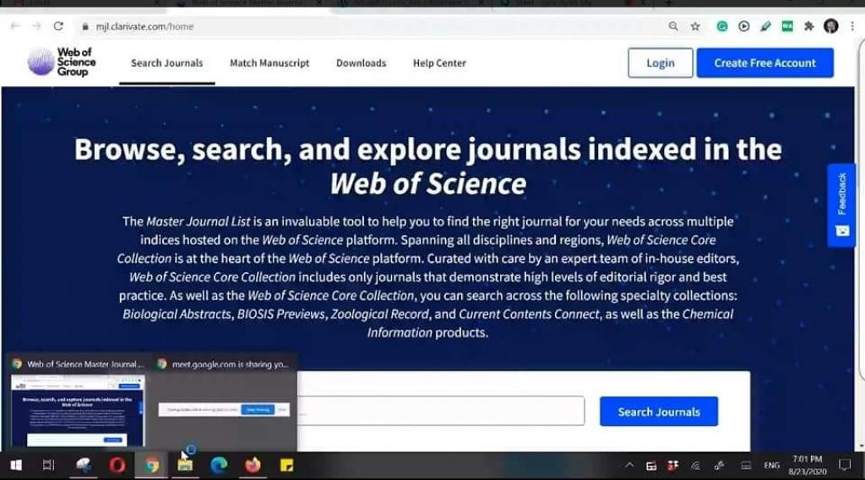Reload the page using the refresh icon
The height and width of the screenshot is (480, 865).
click(58, 26)
